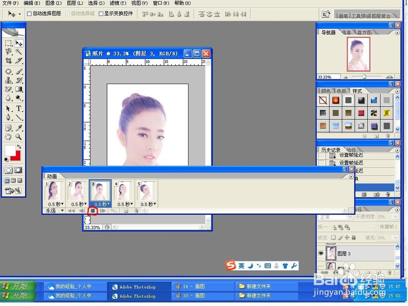Image resolution: width=408 pixels, height=306 pixels.
Task: Select the Eyedropper tool
Action: (x=18, y=128)
